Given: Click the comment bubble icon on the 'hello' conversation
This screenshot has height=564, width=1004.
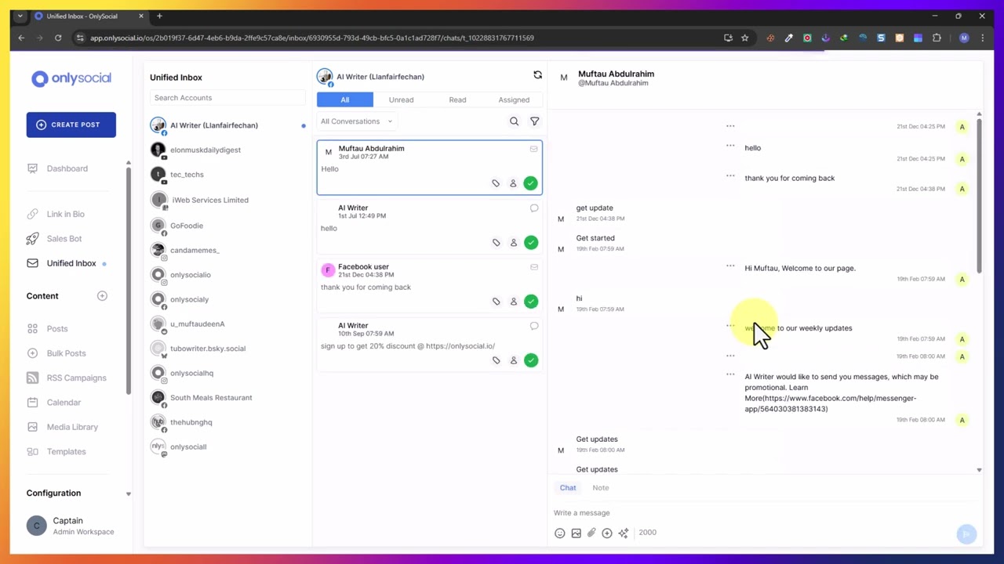Looking at the screenshot, I should pyautogui.click(x=533, y=208).
